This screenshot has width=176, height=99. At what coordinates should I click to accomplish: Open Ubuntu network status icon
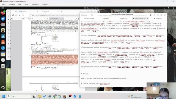[169, 8]
